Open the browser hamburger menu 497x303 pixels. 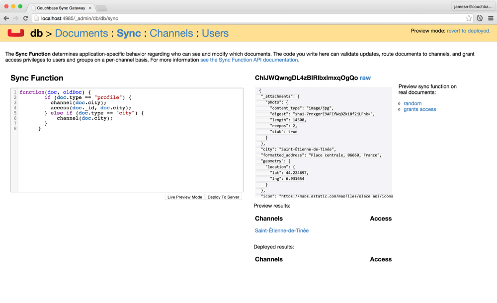(491, 18)
